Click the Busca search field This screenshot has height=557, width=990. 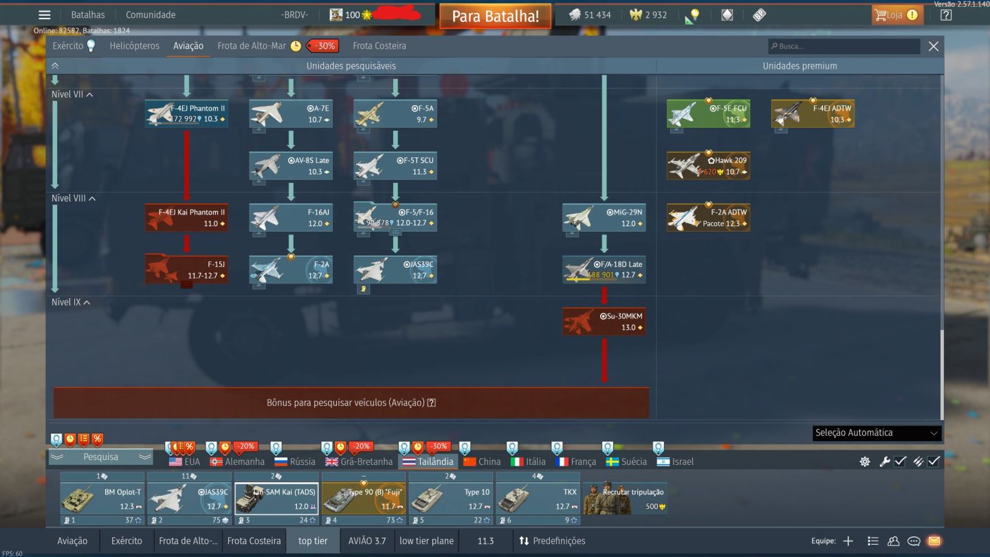tap(844, 46)
